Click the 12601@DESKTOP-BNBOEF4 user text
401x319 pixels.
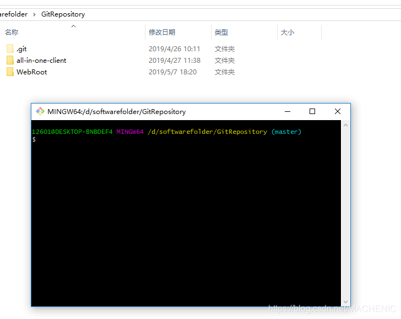pyautogui.click(x=72, y=132)
